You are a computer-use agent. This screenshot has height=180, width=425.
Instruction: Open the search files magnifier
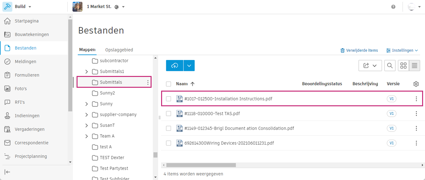point(390,65)
